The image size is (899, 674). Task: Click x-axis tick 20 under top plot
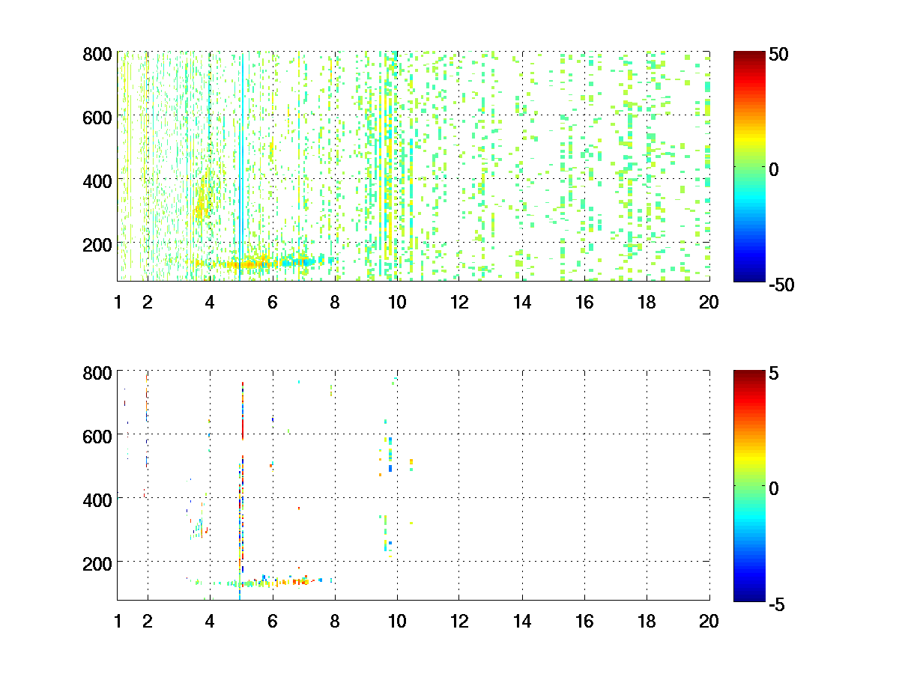709,303
